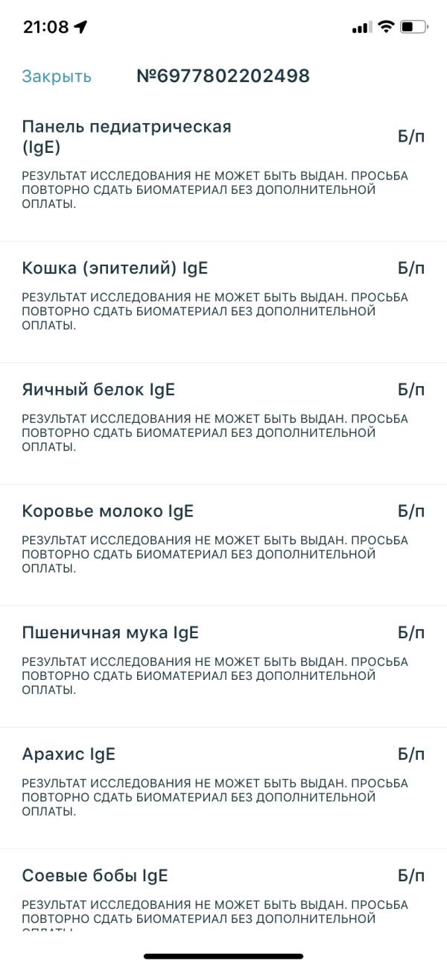This screenshot has height=967, width=447.
Task: Tap the location arrow icon near clock
Action: click(x=80, y=28)
